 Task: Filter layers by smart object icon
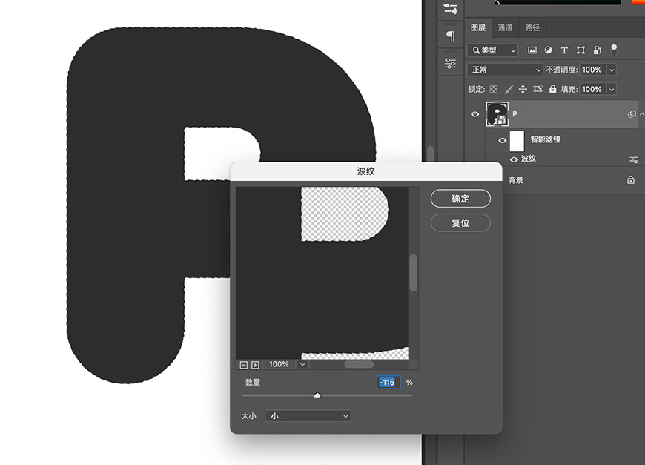pyautogui.click(x=597, y=50)
